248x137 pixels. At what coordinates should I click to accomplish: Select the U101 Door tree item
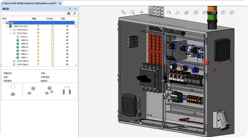(23, 33)
